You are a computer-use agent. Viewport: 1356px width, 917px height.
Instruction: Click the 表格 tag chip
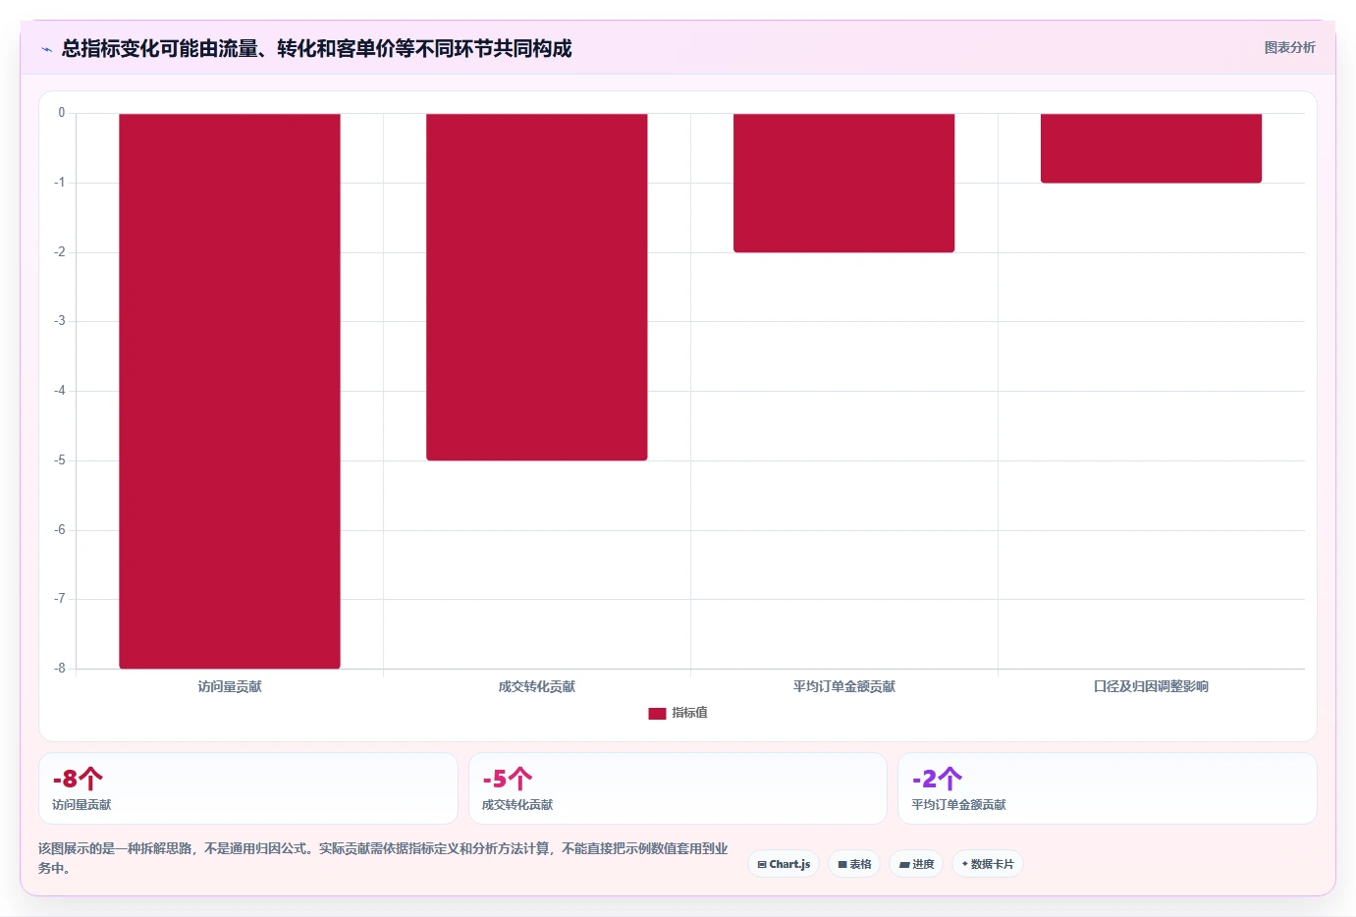(x=854, y=864)
